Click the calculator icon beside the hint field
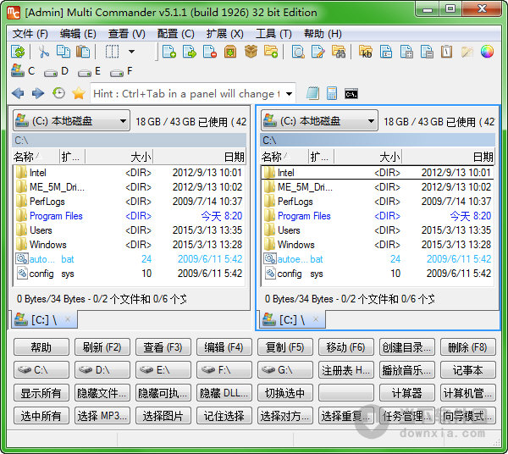Image resolution: width=508 pixels, height=454 pixels. pos(332,94)
